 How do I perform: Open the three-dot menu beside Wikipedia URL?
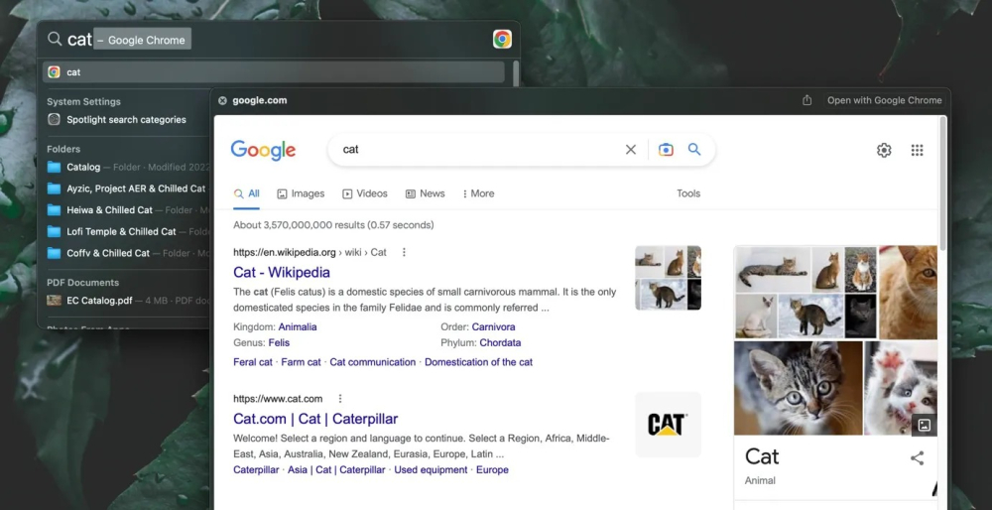tap(404, 252)
